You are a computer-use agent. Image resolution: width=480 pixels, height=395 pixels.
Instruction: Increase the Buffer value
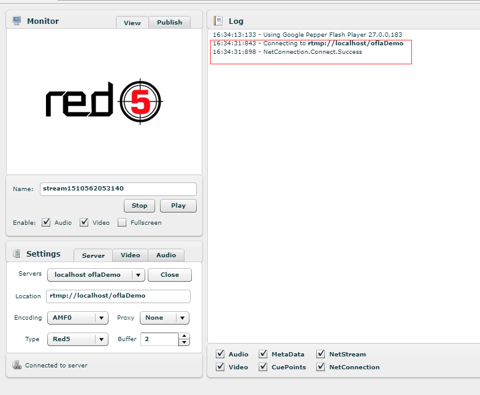[184, 336]
